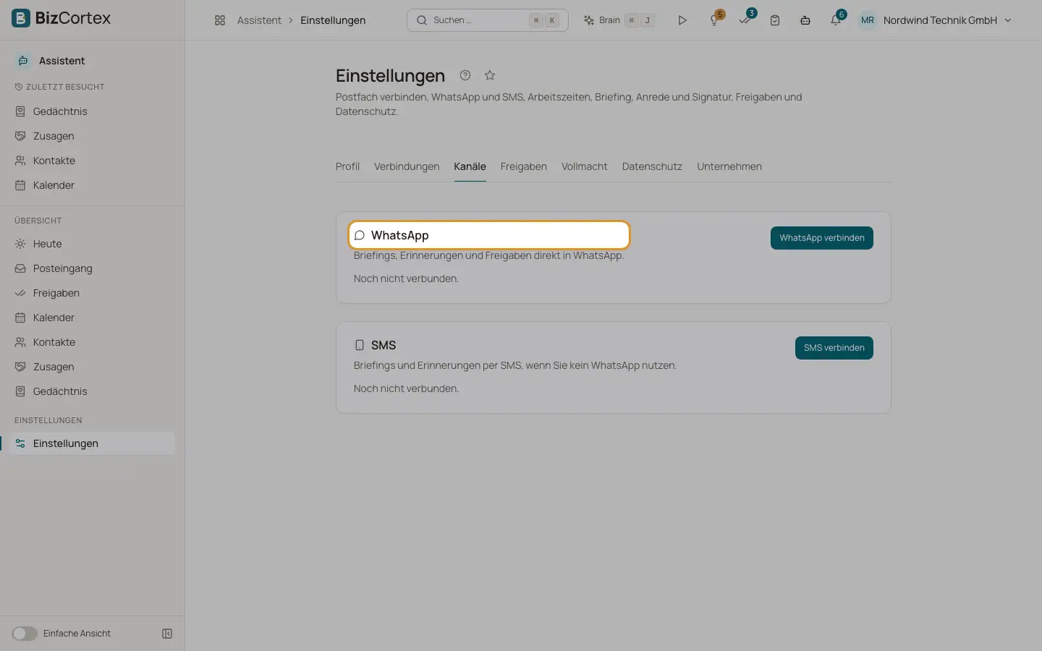Open Gedächtnis under Übersicht
The image size is (1042, 651).
click(x=93, y=391)
